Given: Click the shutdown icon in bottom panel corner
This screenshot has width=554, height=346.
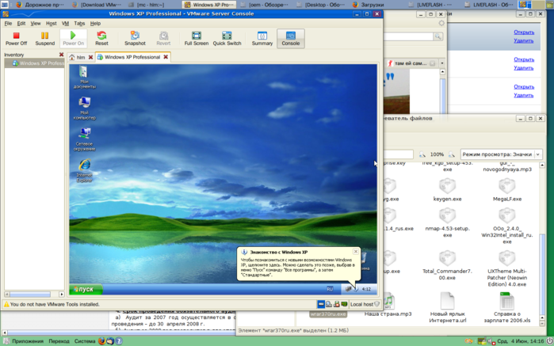Looking at the screenshot, I should [549, 341].
